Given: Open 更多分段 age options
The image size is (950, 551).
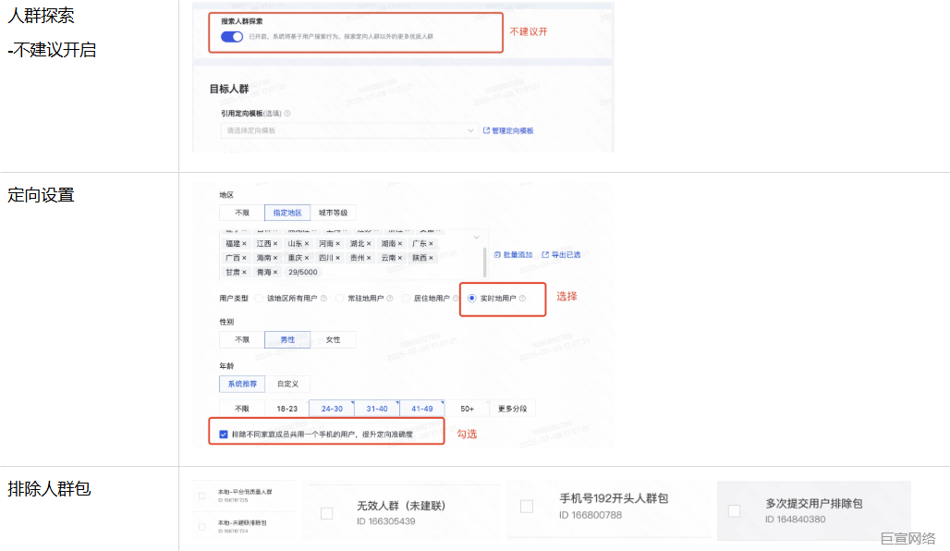Looking at the screenshot, I should click(513, 409).
